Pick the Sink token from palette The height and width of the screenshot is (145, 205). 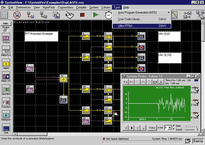6,128
